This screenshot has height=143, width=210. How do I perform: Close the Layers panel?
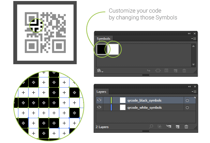(195, 87)
